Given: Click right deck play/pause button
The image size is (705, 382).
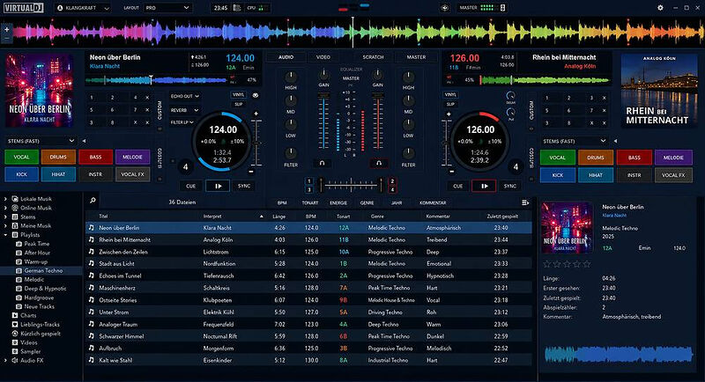Looking at the screenshot, I should pos(484,186).
